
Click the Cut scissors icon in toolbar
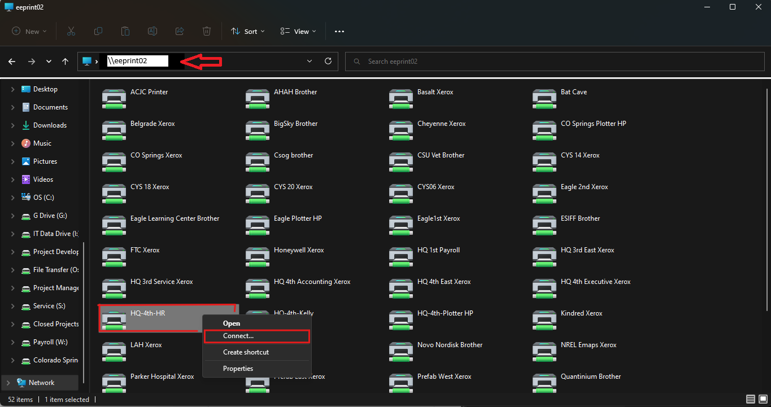(x=71, y=32)
